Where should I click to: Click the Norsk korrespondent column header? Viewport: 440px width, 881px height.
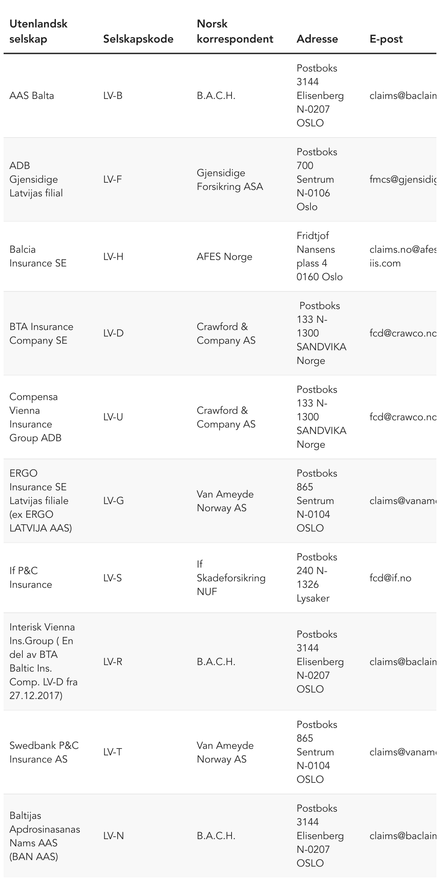(x=235, y=31)
